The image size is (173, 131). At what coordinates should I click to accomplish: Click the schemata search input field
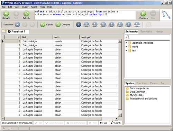pyautogui.click(x=147, y=37)
